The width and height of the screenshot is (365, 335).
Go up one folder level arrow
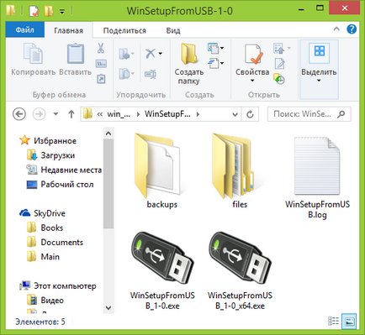point(71,114)
